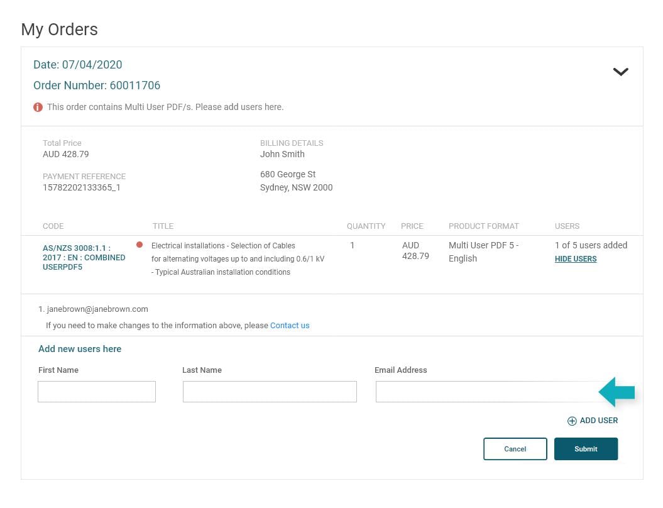Click the Last Name input field
This screenshot has height=508, width=663.
coord(269,391)
